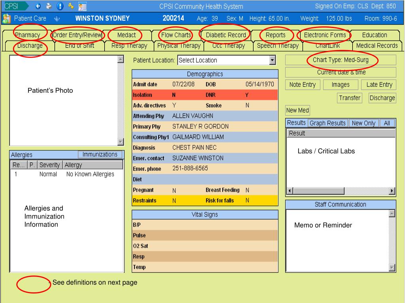Click the B/P vital signs row
This screenshot has width=405, height=303.
[205, 224]
